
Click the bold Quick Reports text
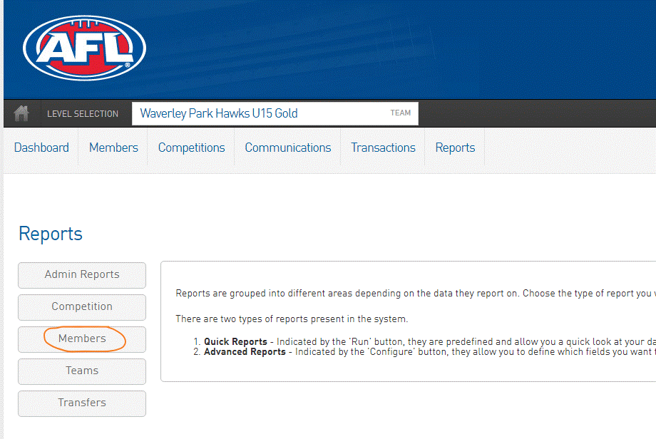(235, 341)
